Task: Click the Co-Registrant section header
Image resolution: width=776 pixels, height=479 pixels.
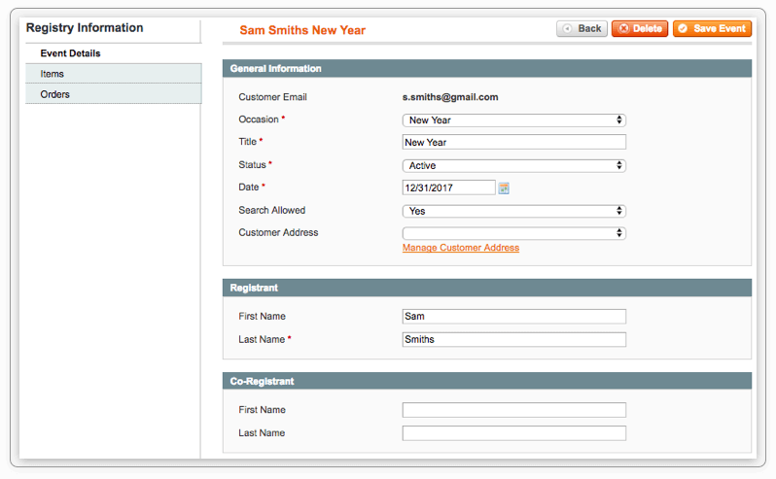Action: [x=487, y=381]
